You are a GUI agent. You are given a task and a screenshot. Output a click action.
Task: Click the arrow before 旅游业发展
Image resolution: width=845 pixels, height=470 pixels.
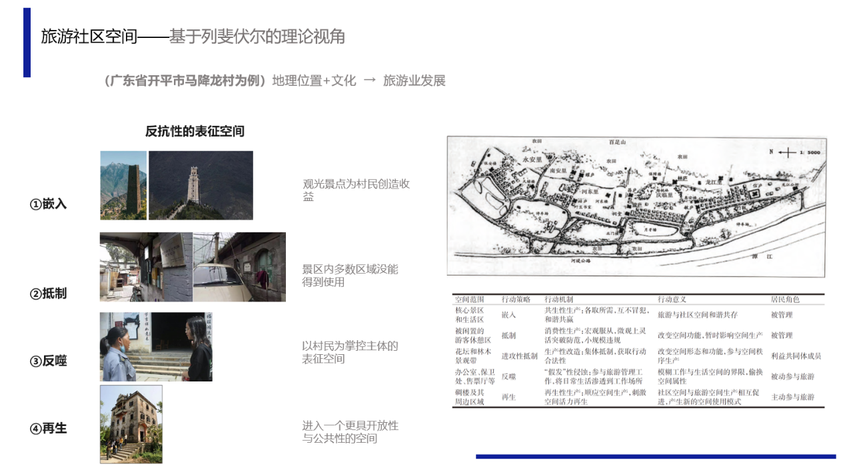(369, 81)
